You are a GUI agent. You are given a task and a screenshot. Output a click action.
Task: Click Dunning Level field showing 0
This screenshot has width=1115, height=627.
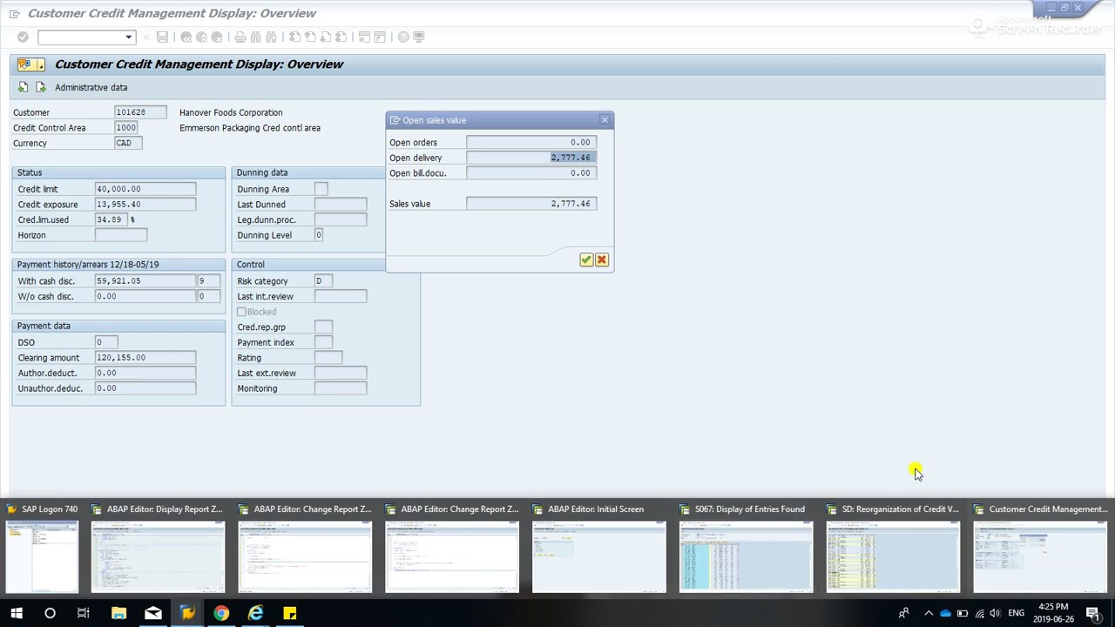[318, 235]
